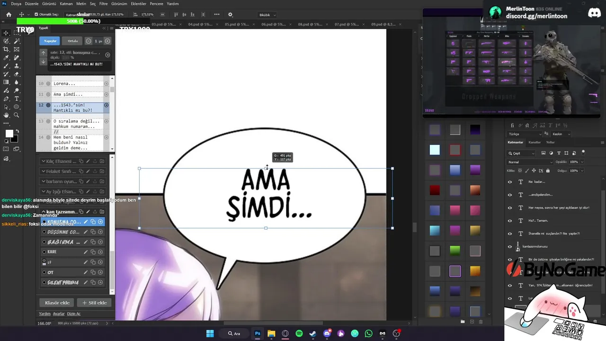Select the Move tool in the toolbox

(6, 33)
